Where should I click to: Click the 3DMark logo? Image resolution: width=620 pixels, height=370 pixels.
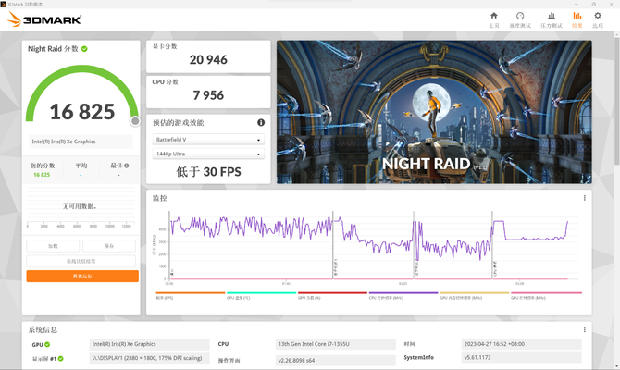pos(44,19)
